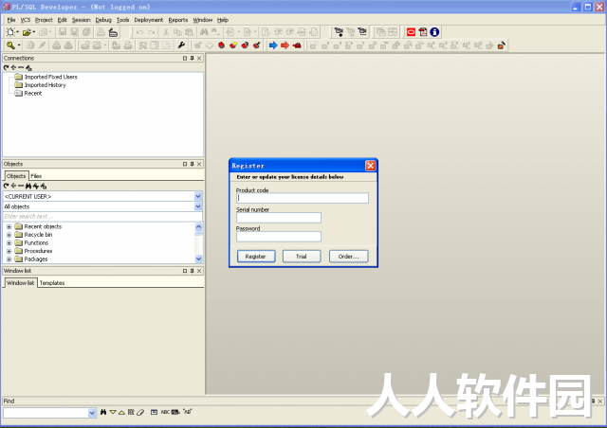Click the Product code input field
The image size is (607, 428).
(303, 198)
